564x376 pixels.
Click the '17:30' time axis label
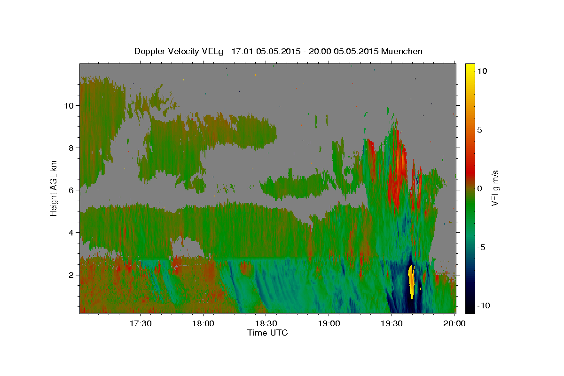click(141, 323)
